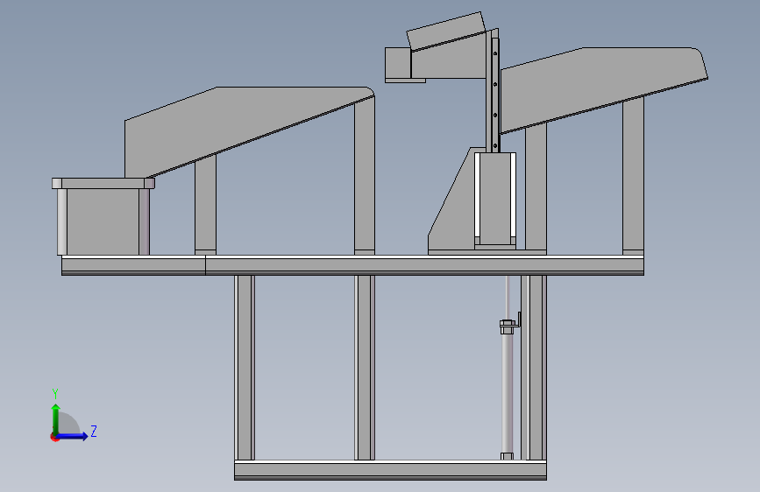Pick the right leg of the lower frame
Screen dimensions: 760x492
535,368
